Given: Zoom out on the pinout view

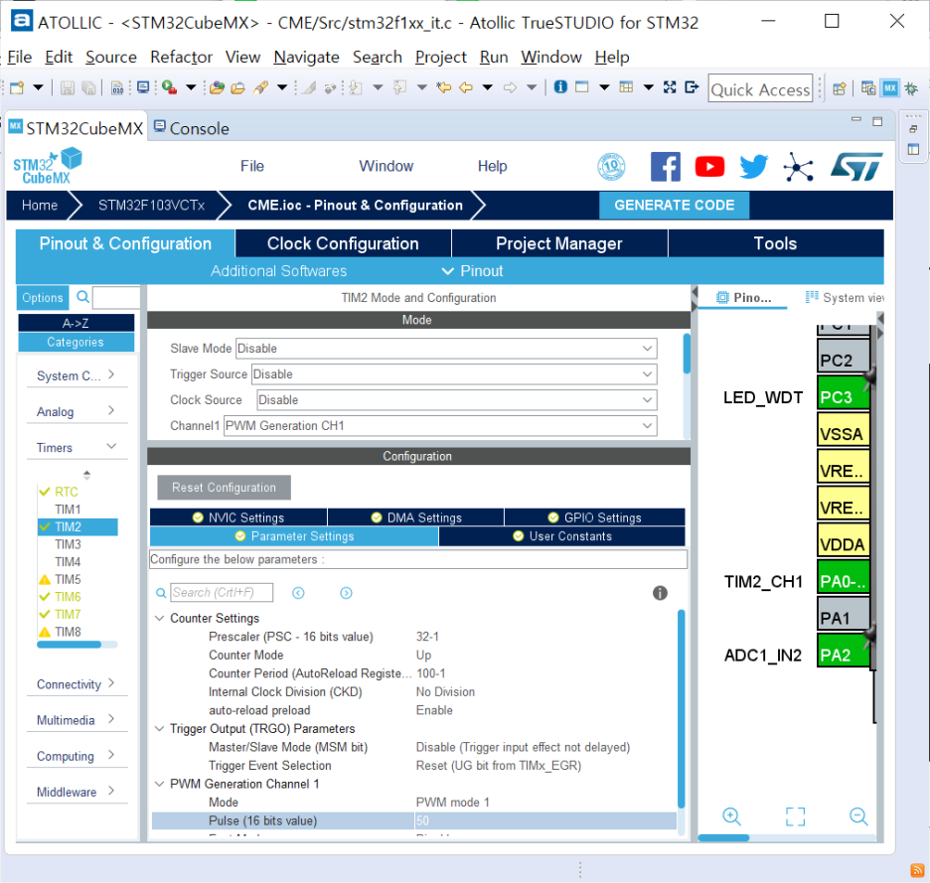Looking at the screenshot, I should pyautogui.click(x=858, y=816).
